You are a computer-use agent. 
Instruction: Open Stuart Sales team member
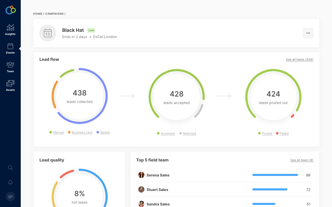(x=157, y=190)
